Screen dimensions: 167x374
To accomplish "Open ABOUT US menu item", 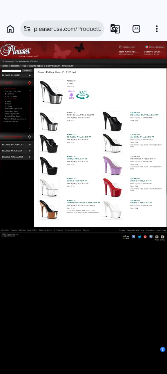I will tap(15, 66).
